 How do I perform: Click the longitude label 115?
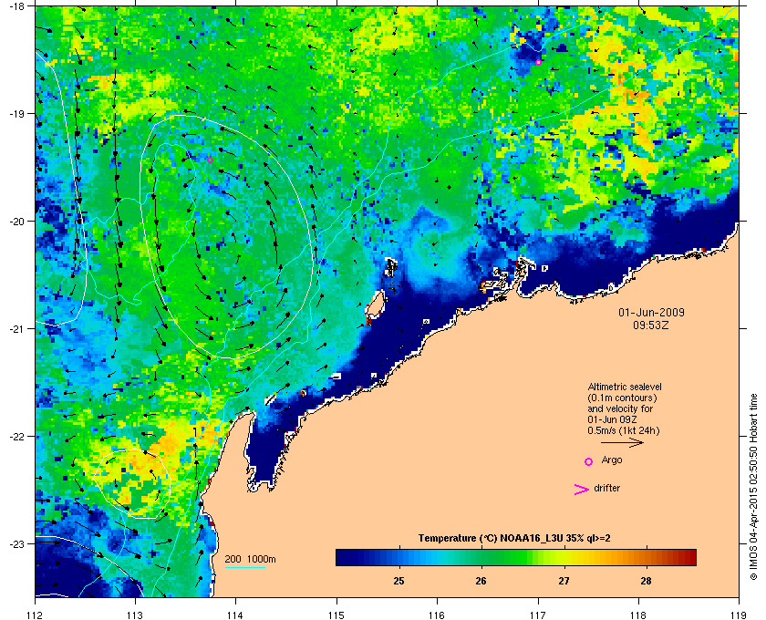tap(336, 615)
